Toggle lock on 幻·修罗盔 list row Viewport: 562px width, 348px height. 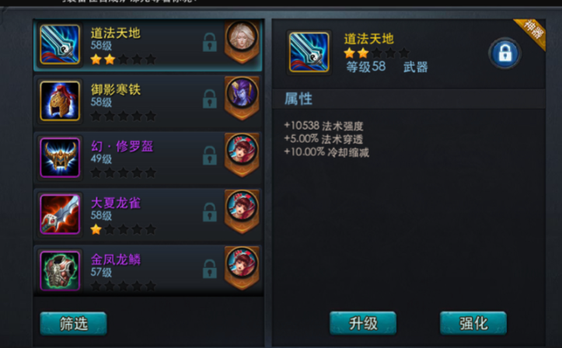210,155
